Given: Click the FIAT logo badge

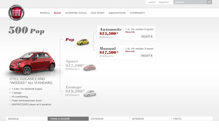Looking at the screenshot, I should coord(16,13).
